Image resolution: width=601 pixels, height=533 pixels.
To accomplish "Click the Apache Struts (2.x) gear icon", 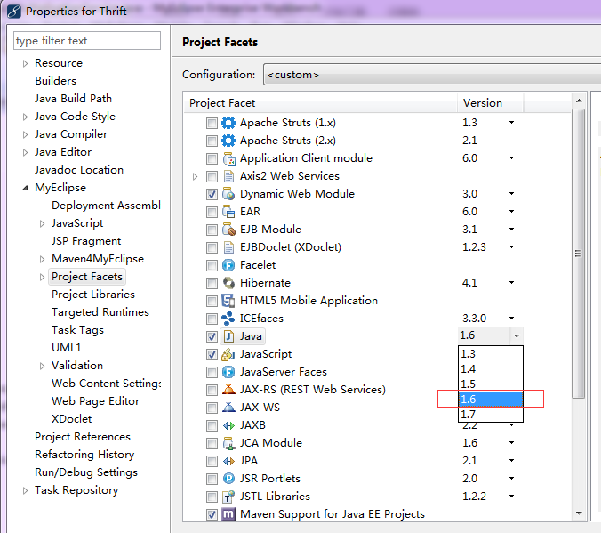I will 228,141.
